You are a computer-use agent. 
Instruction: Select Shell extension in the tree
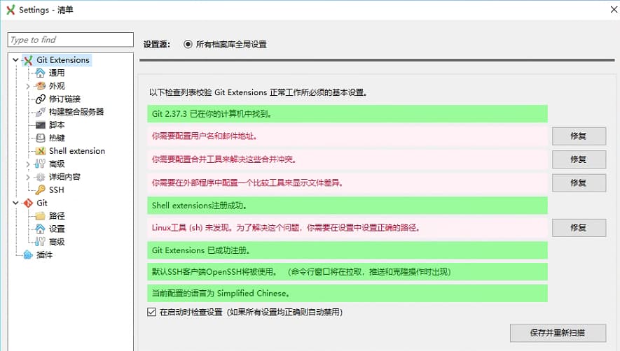click(x=77, y=151)
